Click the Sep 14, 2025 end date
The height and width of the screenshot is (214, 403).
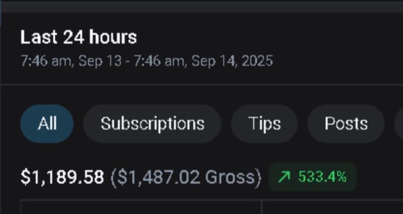tap(232, 61)
